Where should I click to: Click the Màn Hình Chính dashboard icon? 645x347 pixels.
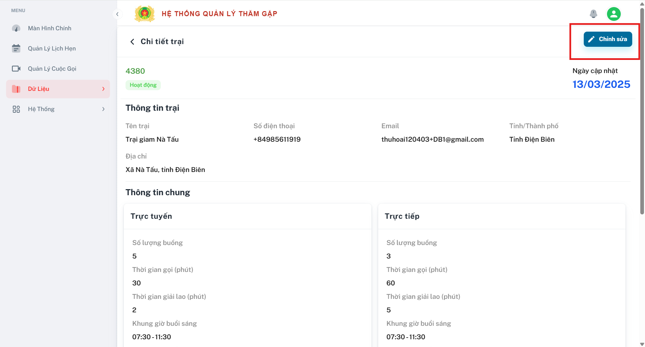coord(16,28)
